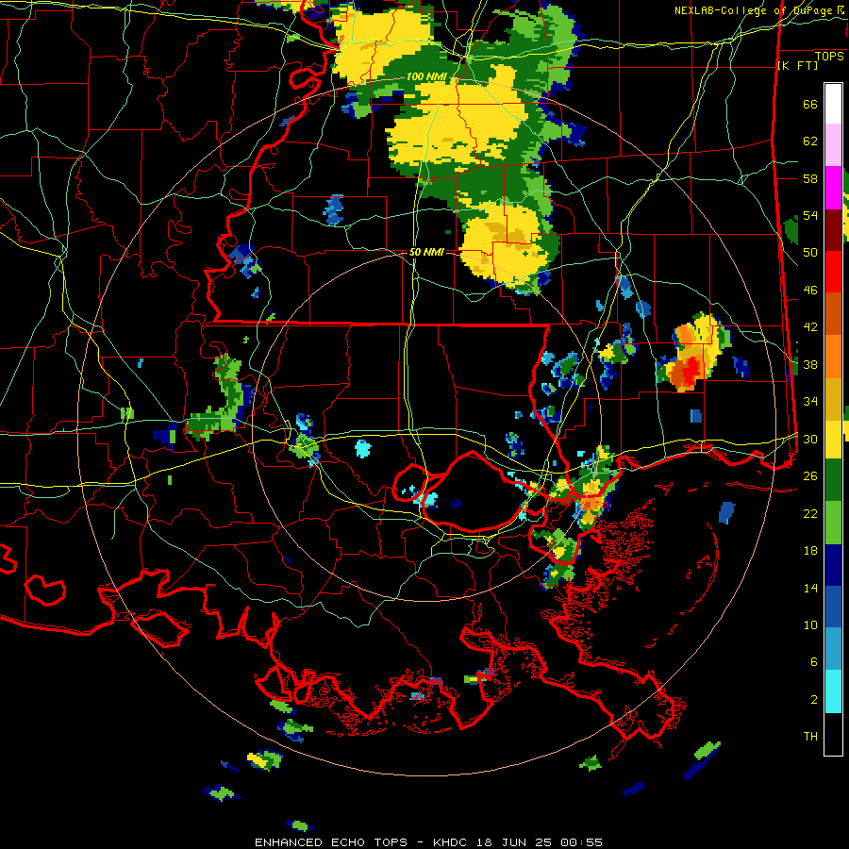Click the 22 legend value
The width and height of the screenshot is (849, 849).
click(x=810, y=513)
